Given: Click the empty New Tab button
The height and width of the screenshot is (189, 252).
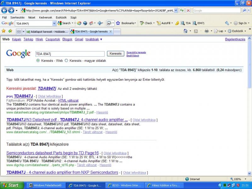Looking at the screenshot, I should [x=117, y=32].
